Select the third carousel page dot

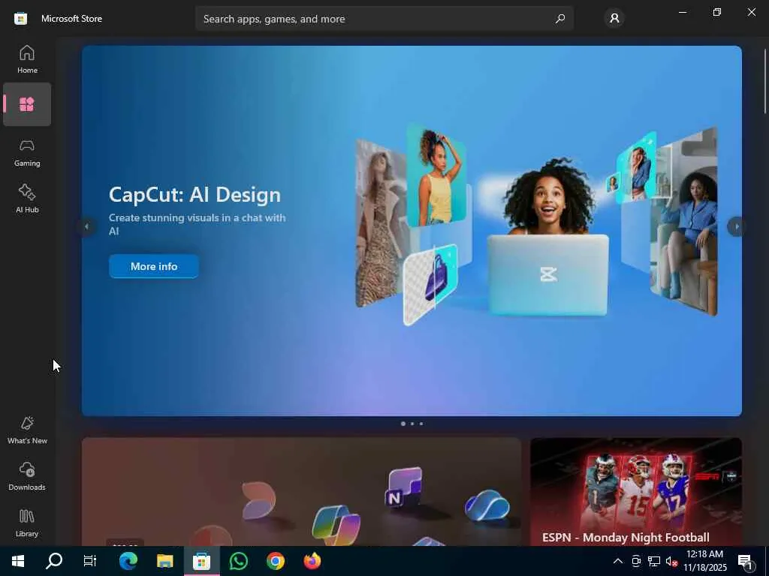(x=421, y=424)
